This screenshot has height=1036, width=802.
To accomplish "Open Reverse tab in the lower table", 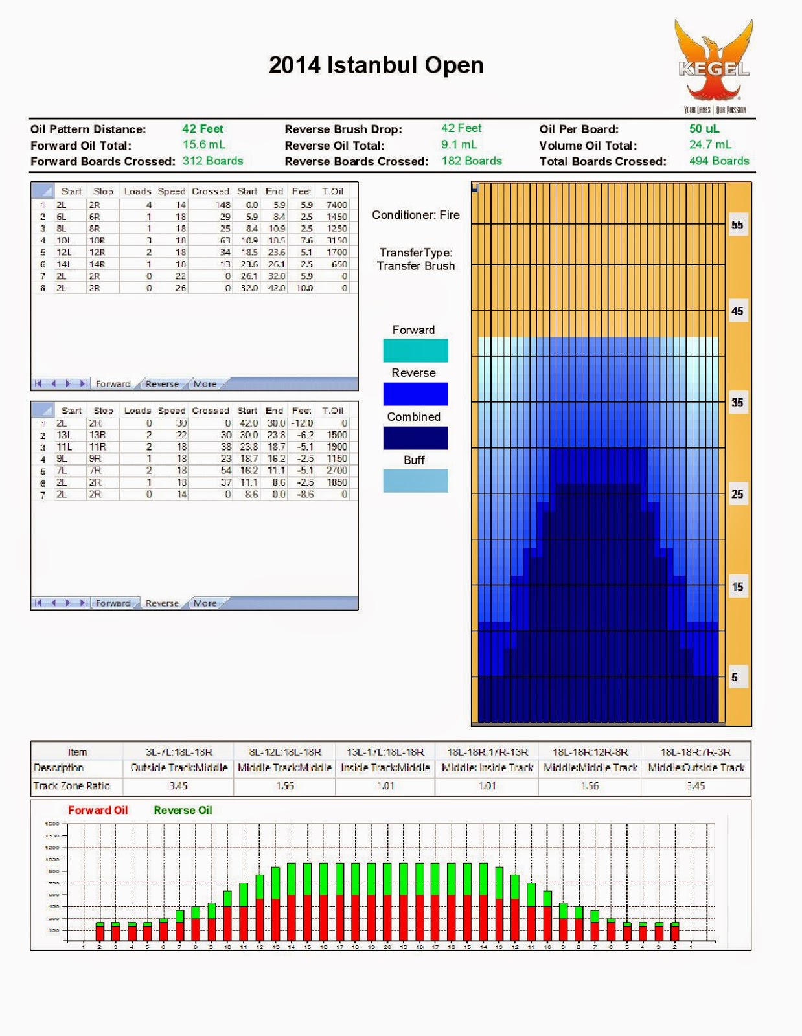I will pos(162,603).
